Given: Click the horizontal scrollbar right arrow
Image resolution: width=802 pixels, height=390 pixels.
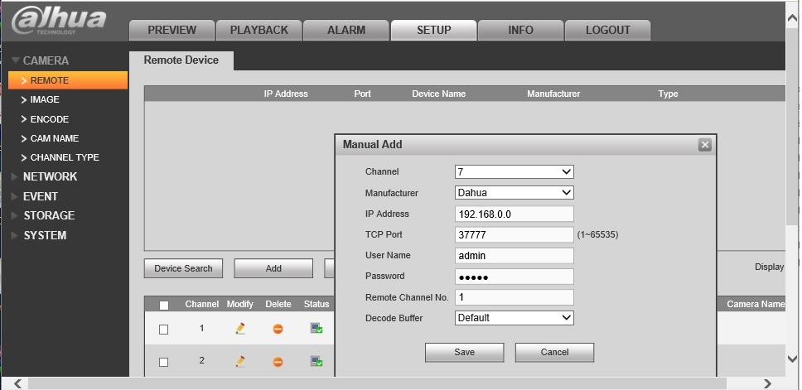Looking at the screenshot, I should [x=767, y=383].
